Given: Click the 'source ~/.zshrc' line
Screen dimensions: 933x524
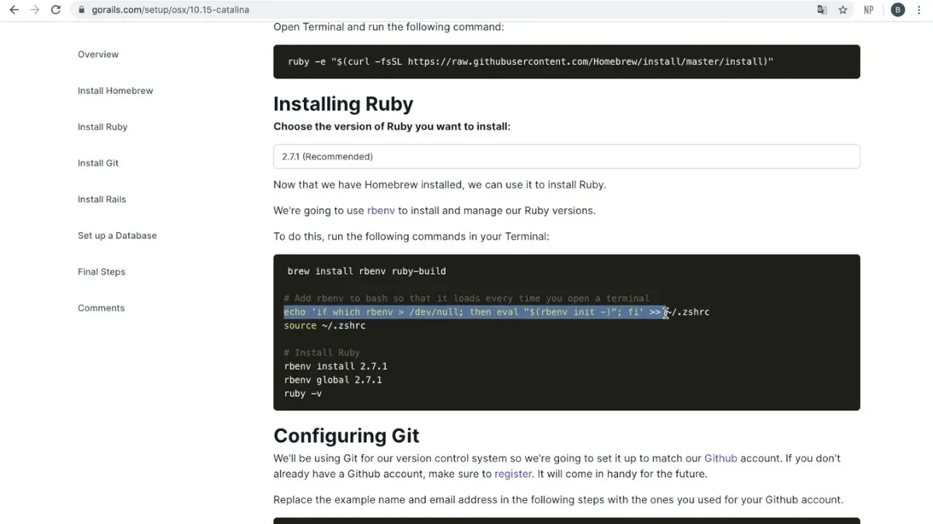Looking at the screenshot, I should 324,325.
